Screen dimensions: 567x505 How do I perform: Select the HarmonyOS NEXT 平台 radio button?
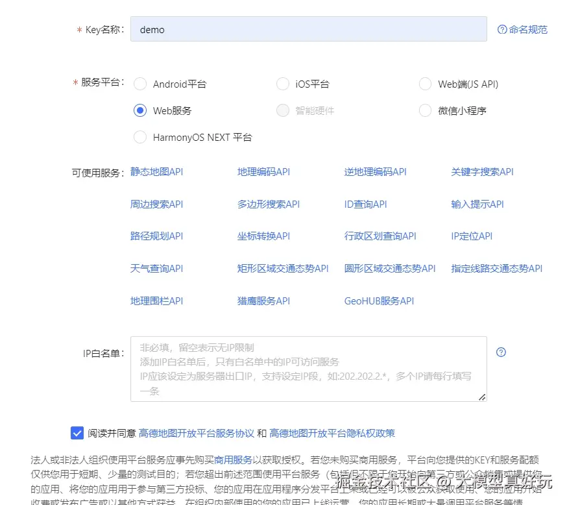coord(140,137)
